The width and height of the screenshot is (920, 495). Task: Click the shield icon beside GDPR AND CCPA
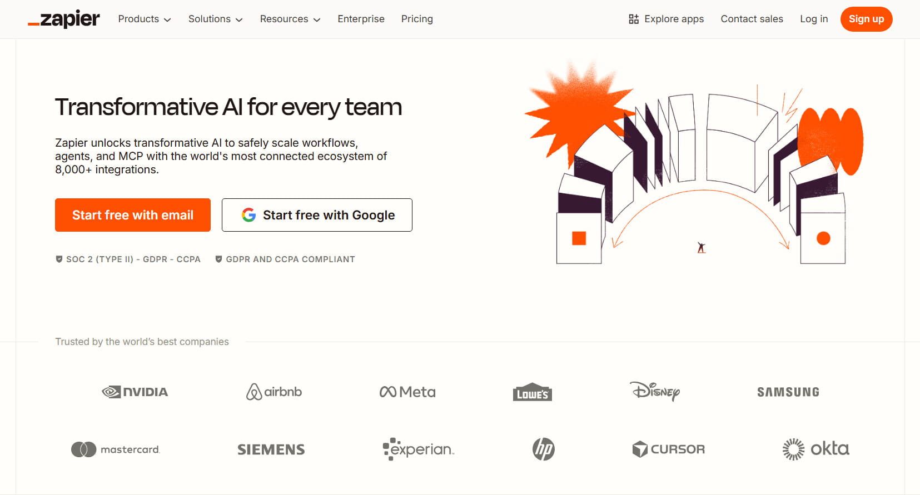click(x=218, y=259)
